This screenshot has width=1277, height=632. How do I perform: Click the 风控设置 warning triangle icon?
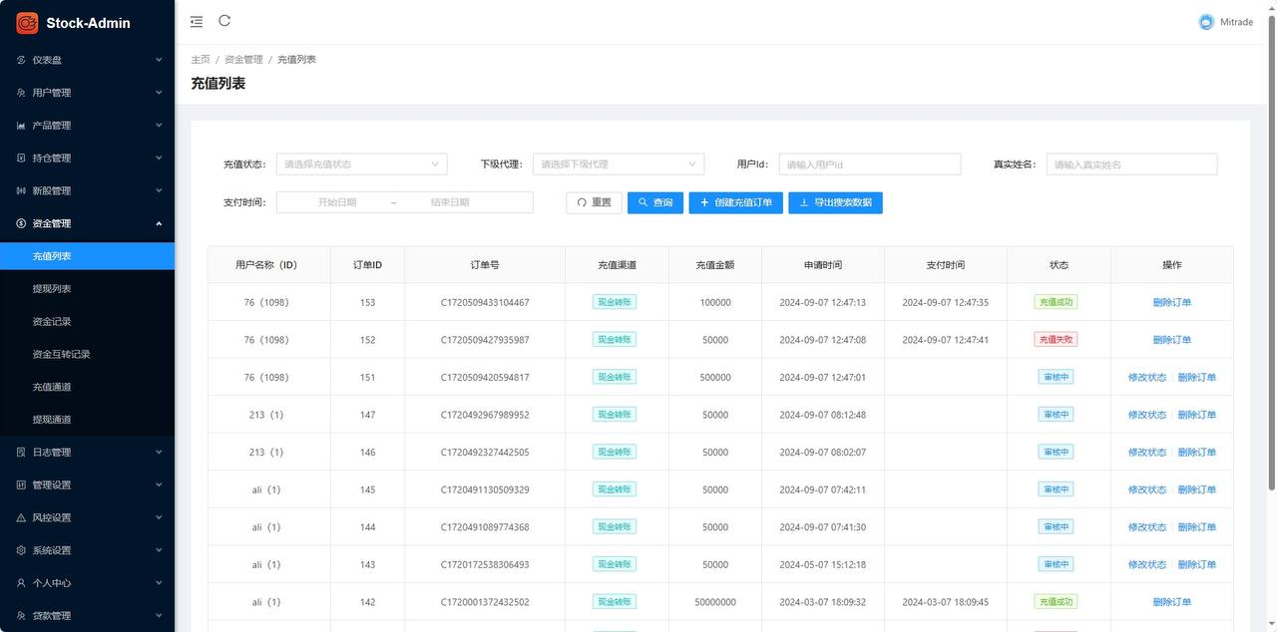[x=22, y=518]
